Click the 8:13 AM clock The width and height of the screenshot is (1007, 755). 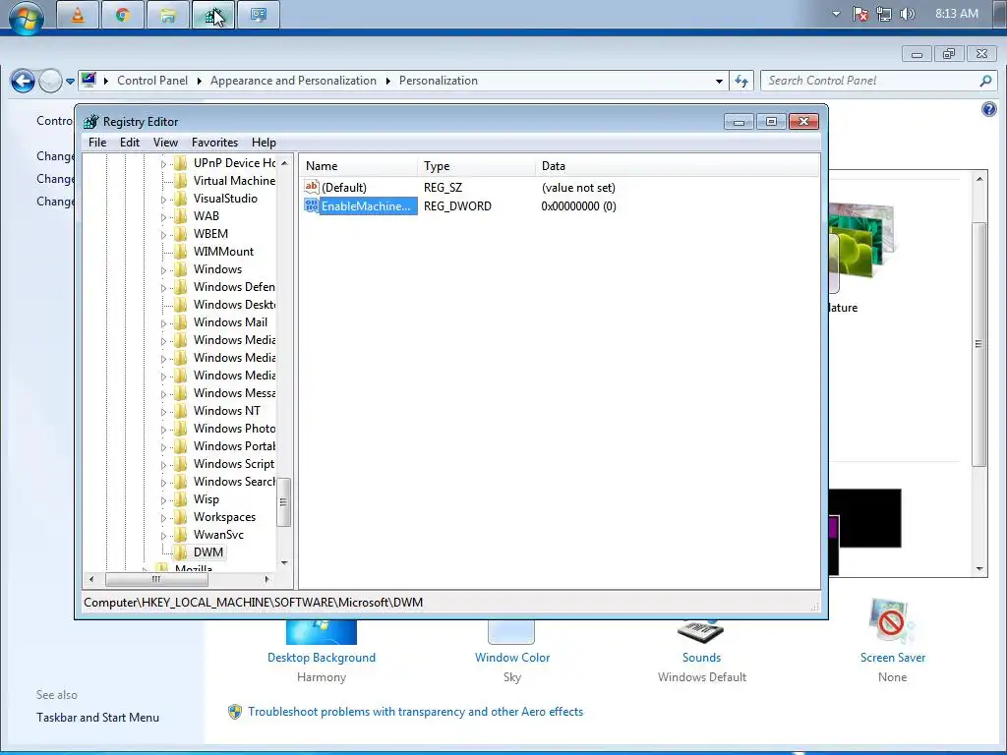pos(956,14)
